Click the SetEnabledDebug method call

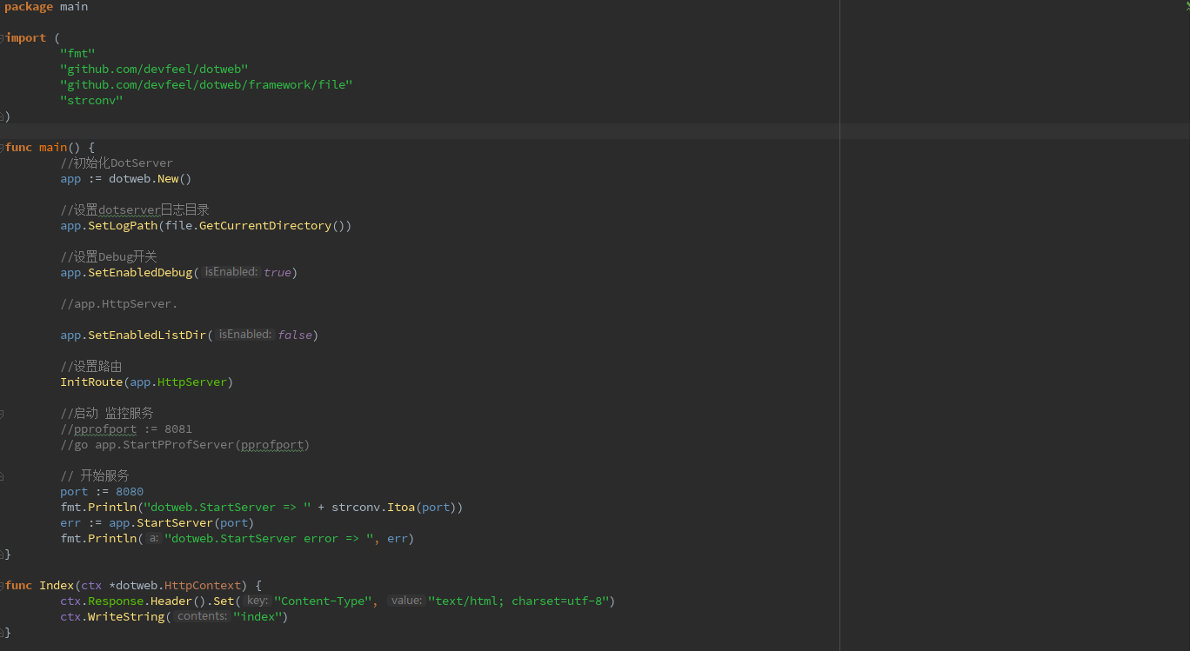[140, 272]
